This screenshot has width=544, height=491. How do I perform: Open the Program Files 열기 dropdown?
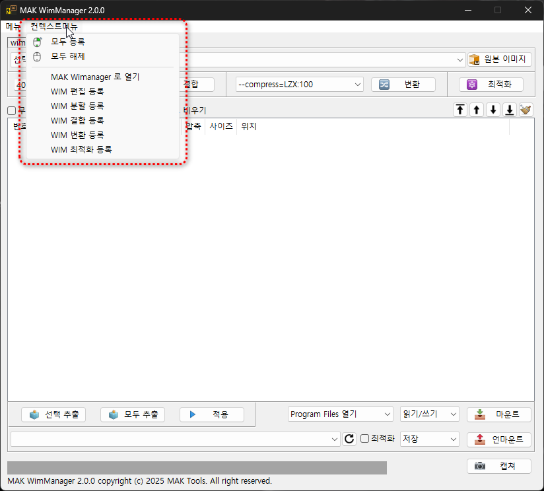pos(341,414)
